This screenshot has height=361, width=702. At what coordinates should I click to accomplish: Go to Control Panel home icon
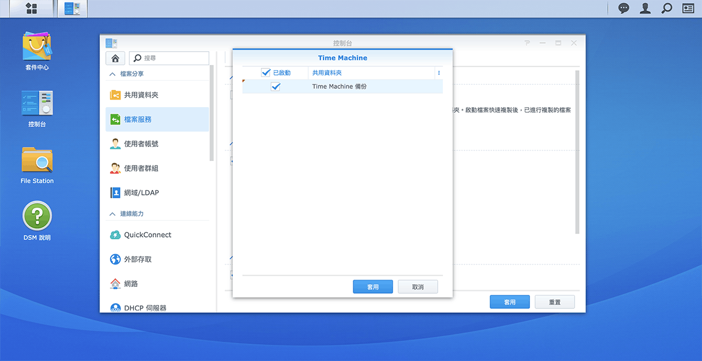[115, 58]
